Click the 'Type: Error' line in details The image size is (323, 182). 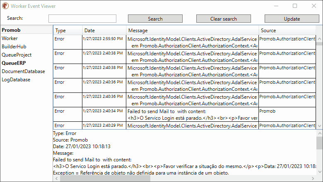(65, 133)
